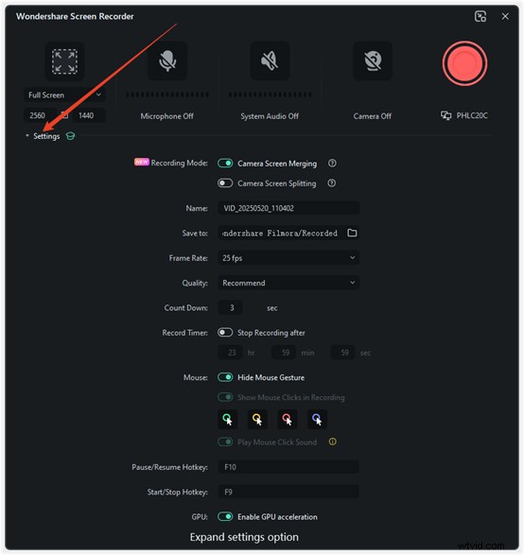The height and width of the screenshot is (555, 524).
Task: Click the Start/Stop Hotkey F9 field
Action: pyautogui.click(x=288, y=492)
